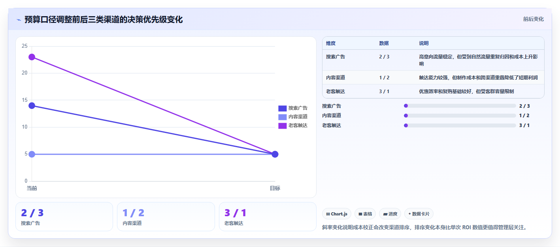Click the 老客触达 progress bar
Viewport: 560px width, 247px height.
[460, 125]
